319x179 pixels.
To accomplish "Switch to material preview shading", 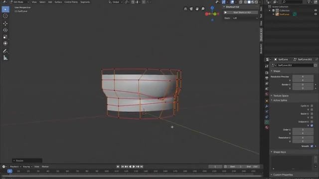I will coord(253,2).
